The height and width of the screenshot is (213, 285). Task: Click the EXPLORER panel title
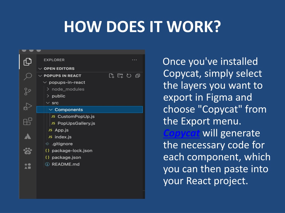54,60
